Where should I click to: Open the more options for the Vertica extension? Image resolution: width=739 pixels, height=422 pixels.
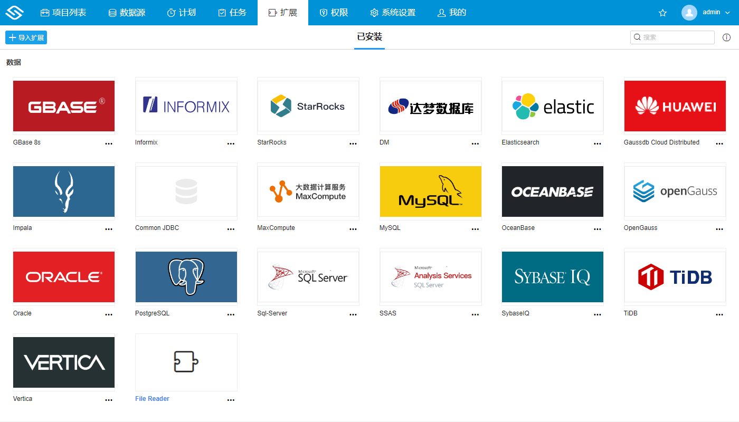click(109, 400)
